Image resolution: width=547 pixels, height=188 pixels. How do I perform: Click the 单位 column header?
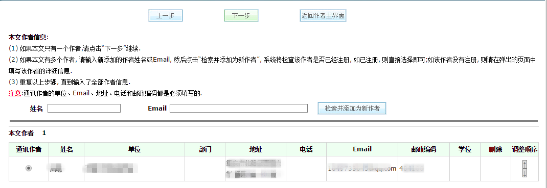[x=134, y=149]
